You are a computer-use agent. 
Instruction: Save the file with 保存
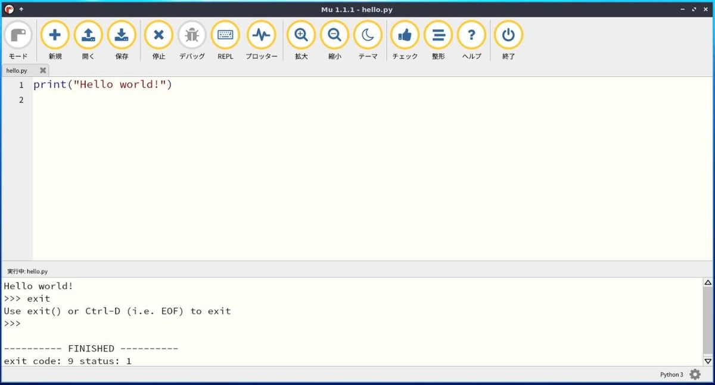tap(122, 40)
